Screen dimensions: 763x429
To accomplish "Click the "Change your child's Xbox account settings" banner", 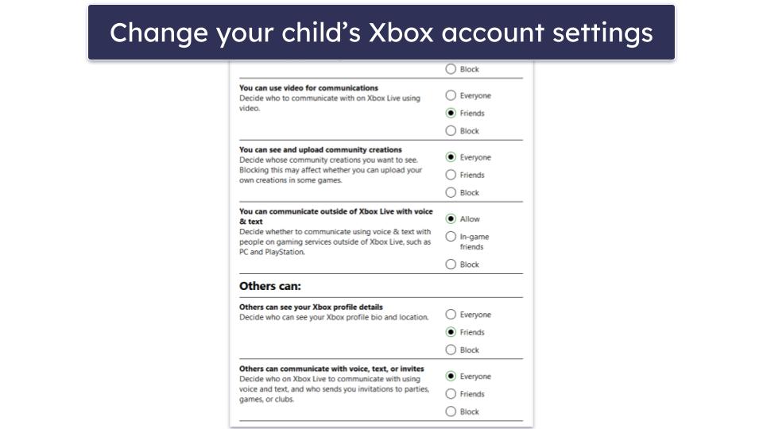I will tap(381, 33).
